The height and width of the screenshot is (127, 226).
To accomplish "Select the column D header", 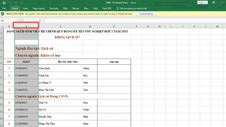I will (90, 26).
